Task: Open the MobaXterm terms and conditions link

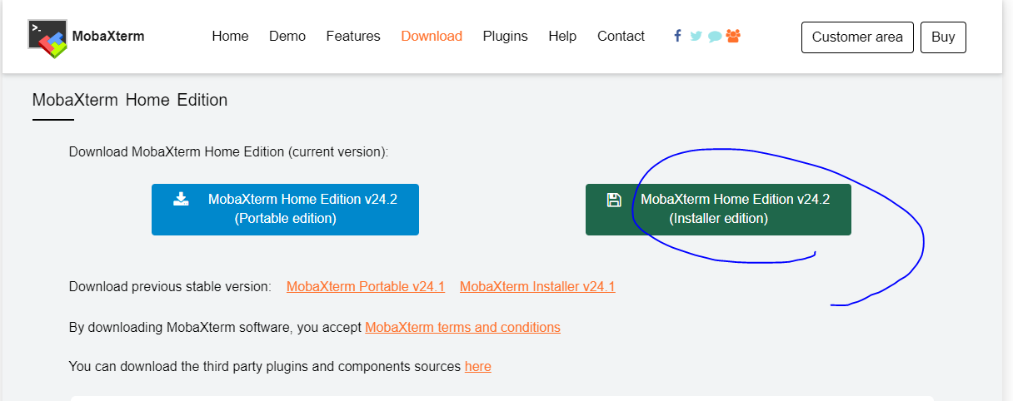Action: point(462,327)
